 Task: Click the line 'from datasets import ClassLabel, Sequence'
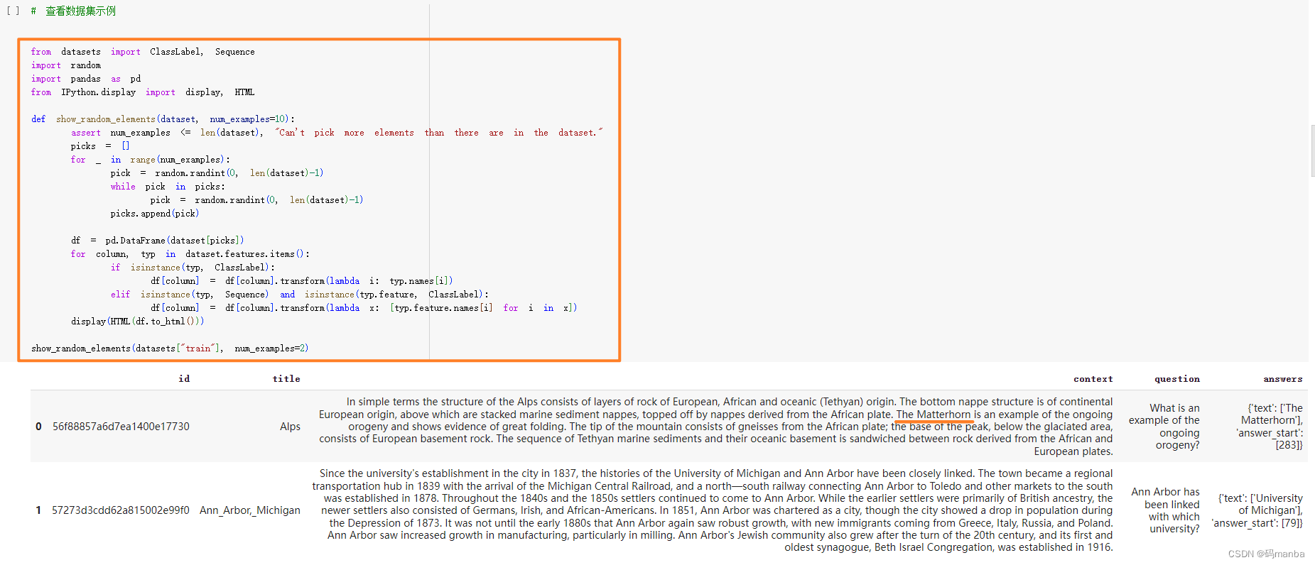[143, 52]
